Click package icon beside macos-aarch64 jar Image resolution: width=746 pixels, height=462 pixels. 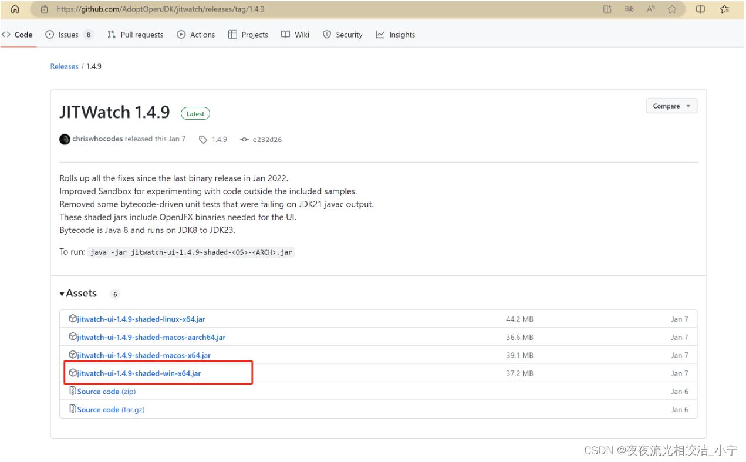coord(73,337)
